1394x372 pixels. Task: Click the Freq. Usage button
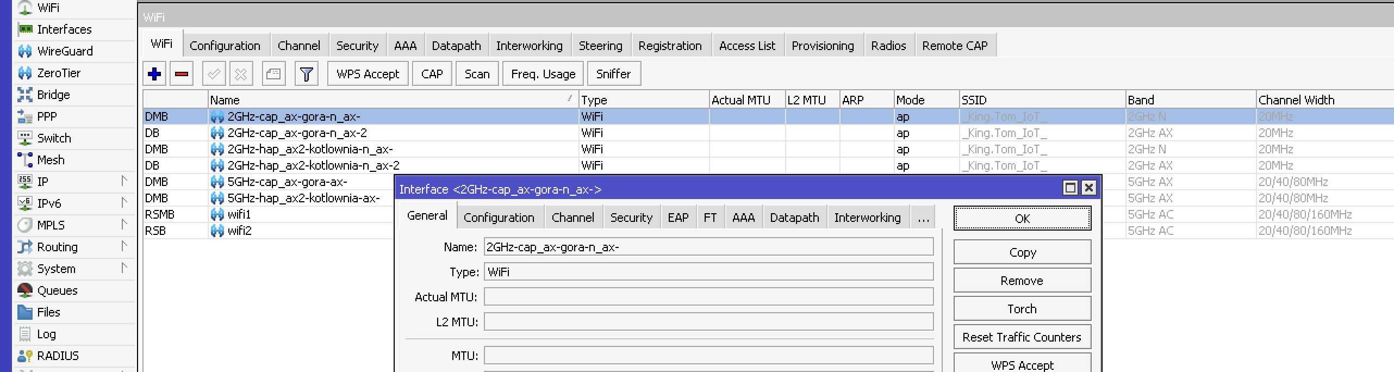[x=543, y=74]
